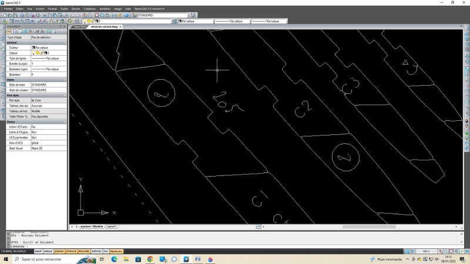
Task: Click the Windows Start button
Action: (5, 259)
